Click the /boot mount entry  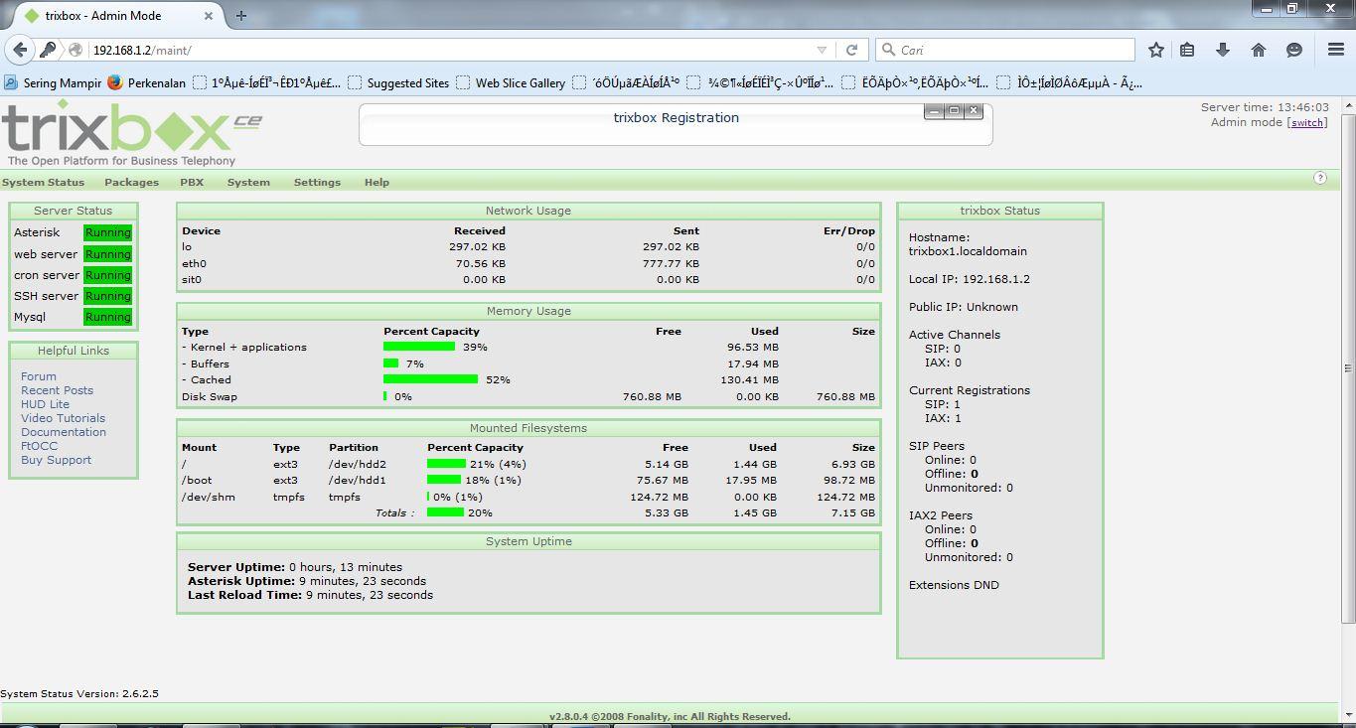click(198, 480)
